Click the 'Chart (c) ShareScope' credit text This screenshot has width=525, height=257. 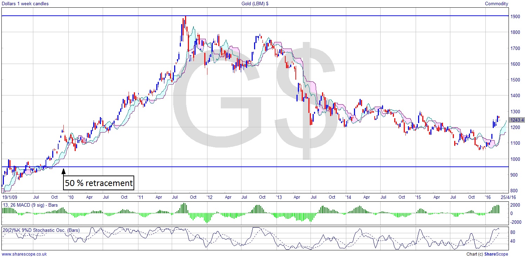tap(487, 254)
